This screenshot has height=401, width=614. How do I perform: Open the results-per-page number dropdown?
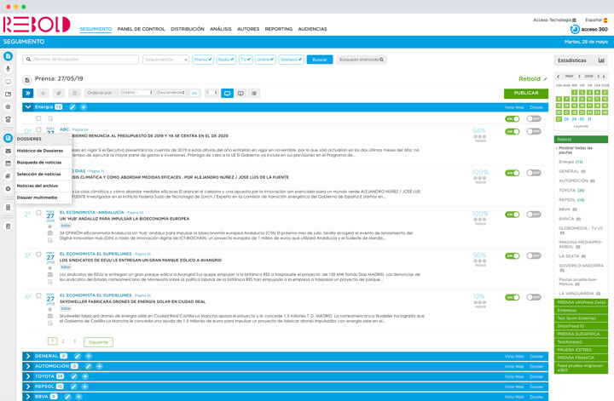click(x=211, y=93)
